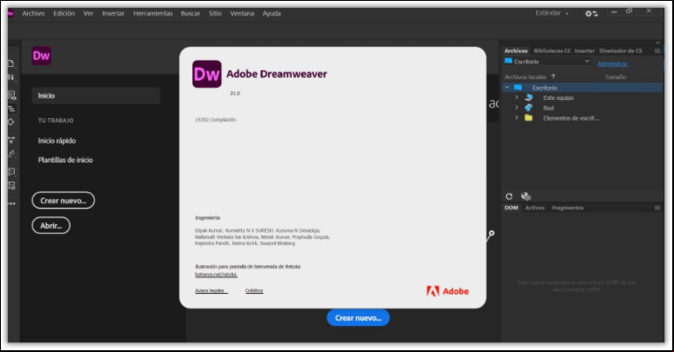Click the outlined Crear nuevo... button in sidebar
This screenshot has height=352, width=674.
(64, 201)
